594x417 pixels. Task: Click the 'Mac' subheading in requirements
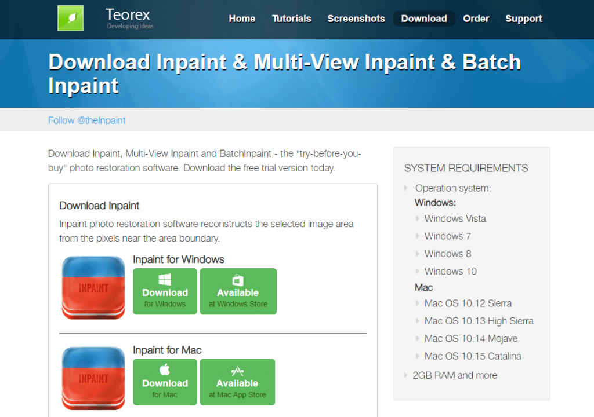tap(423, 288)
